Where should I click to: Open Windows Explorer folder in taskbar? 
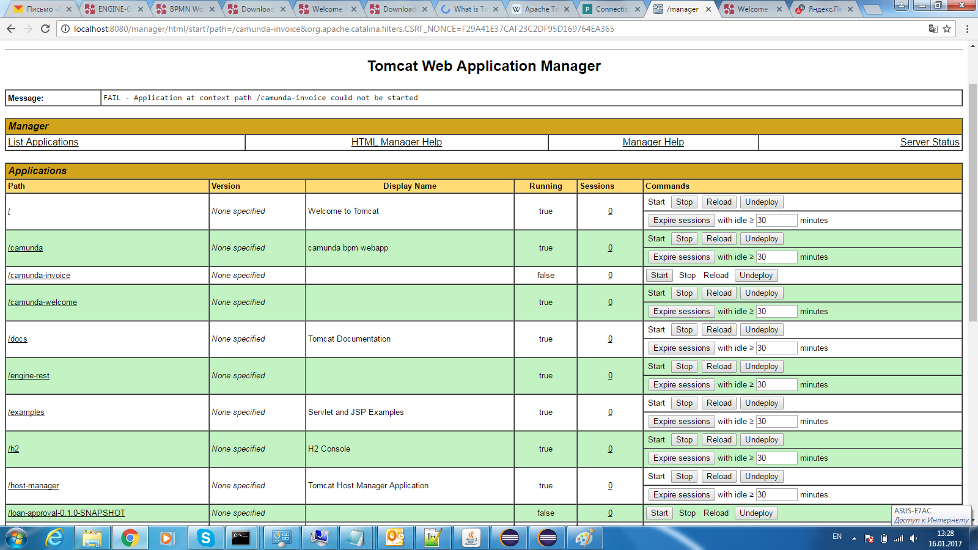click(92, 538)
